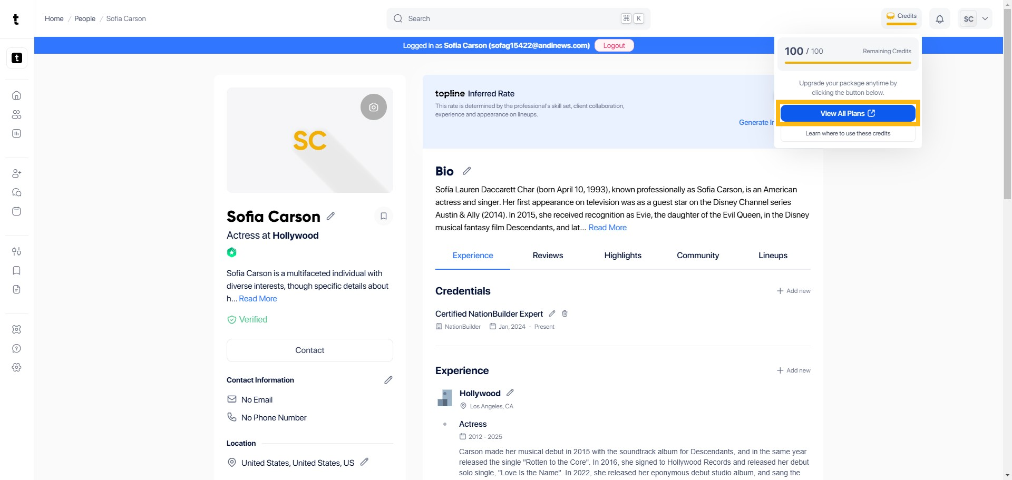The width and height of the screenshot is (1012, 480).
Task: Click the View All Plans button
Action: click(x=847, y=113)
